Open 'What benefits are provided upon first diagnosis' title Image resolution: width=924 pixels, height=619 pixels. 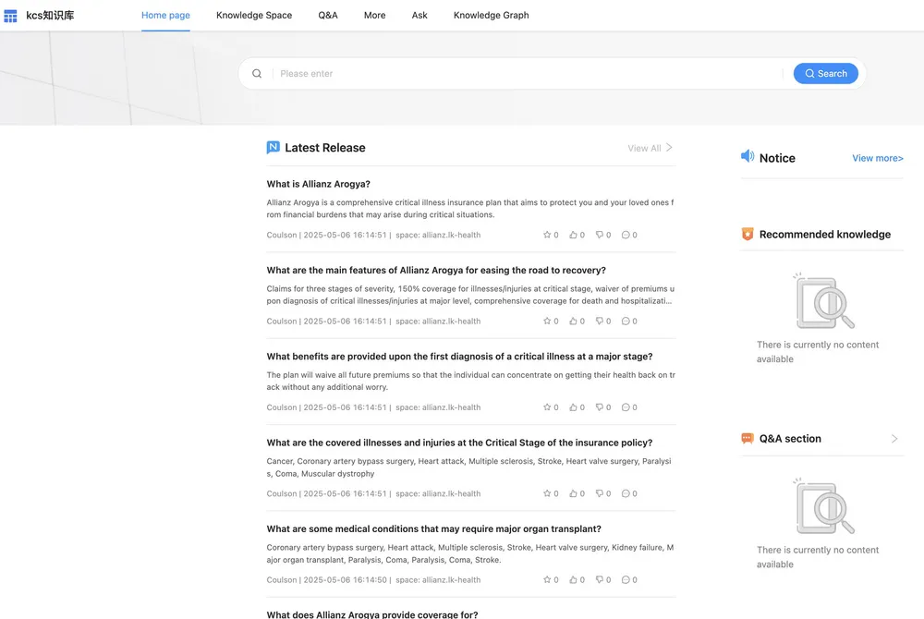pos(459,357)
